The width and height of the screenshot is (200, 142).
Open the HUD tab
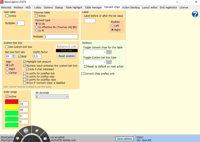[28, 7]
